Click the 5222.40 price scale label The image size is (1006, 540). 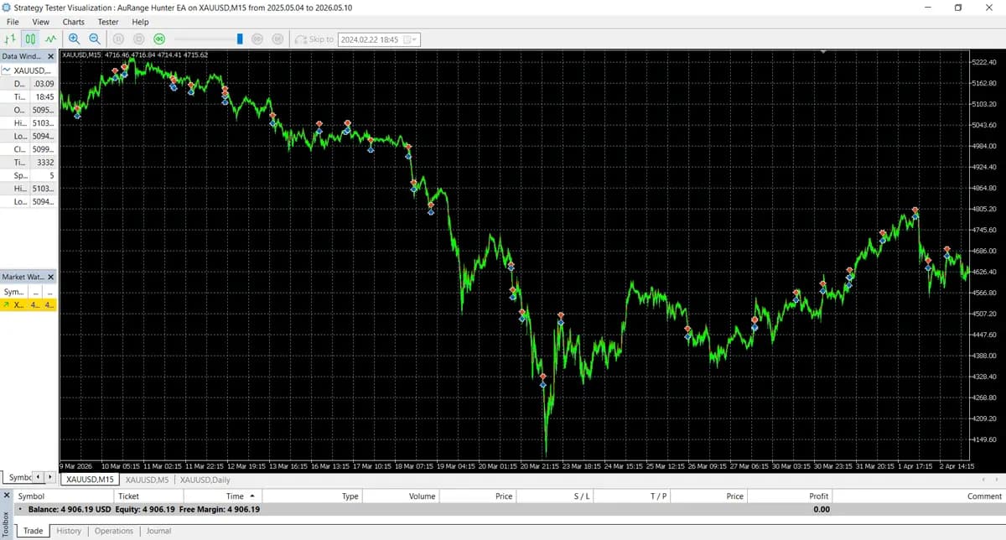(983, 63)
